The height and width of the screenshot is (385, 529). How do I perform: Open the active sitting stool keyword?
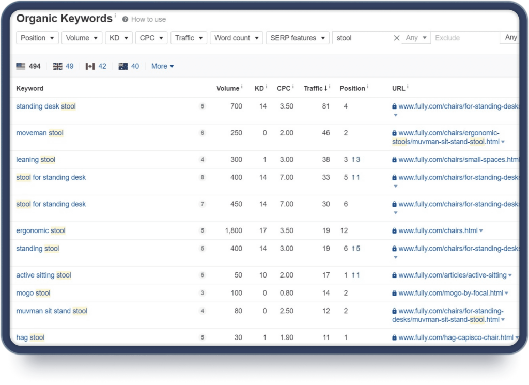click(x=43, y=275)
